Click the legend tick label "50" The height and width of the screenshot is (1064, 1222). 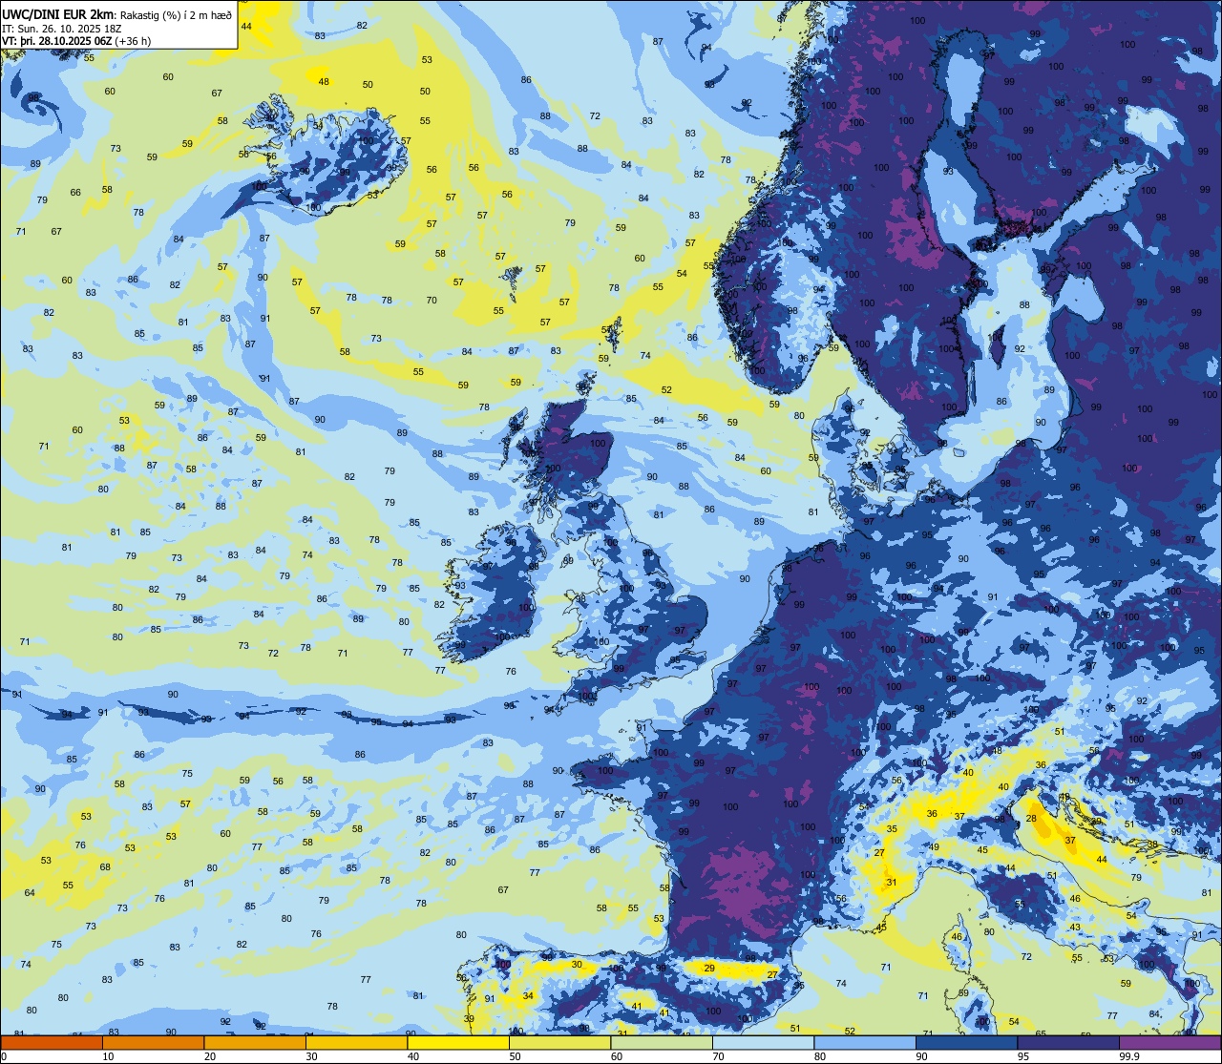click(515, 1056)
